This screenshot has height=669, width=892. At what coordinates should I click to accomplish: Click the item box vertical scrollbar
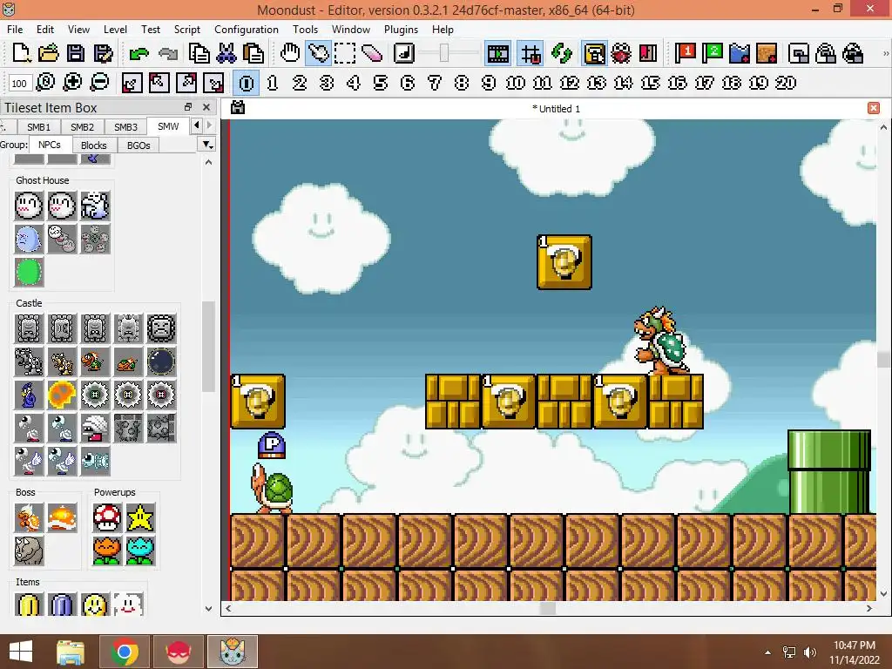208,347
